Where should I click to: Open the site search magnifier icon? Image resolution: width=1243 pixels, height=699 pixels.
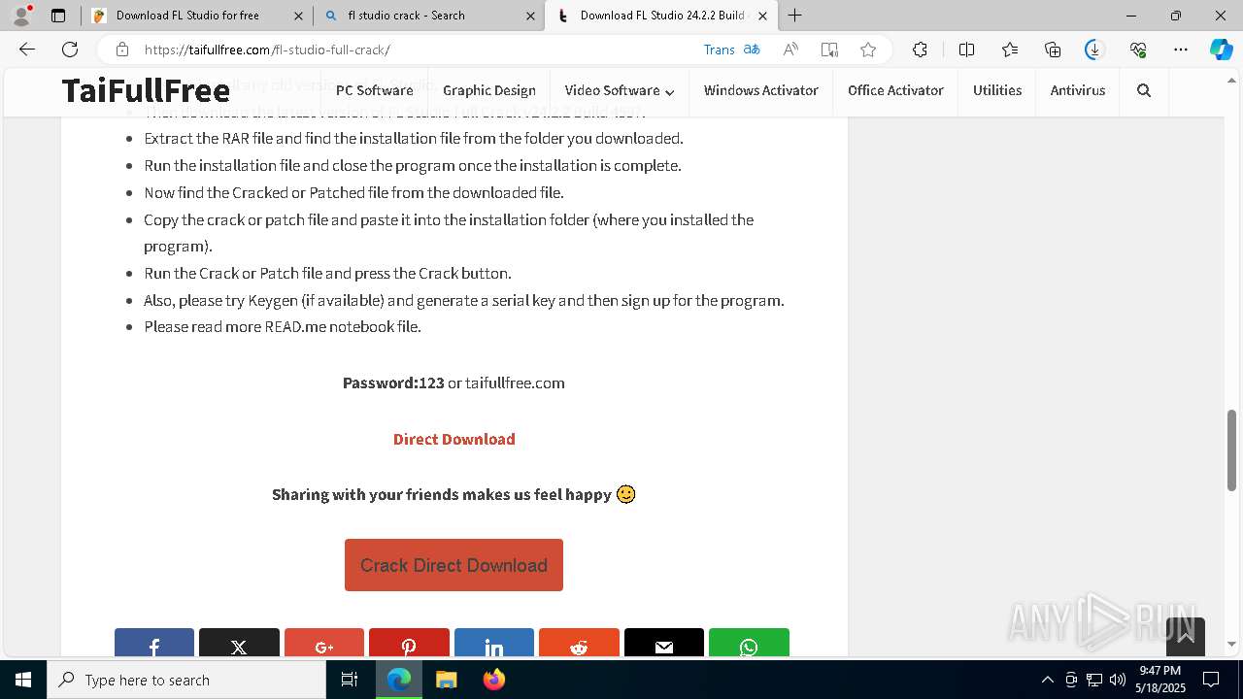point(1144,90)
